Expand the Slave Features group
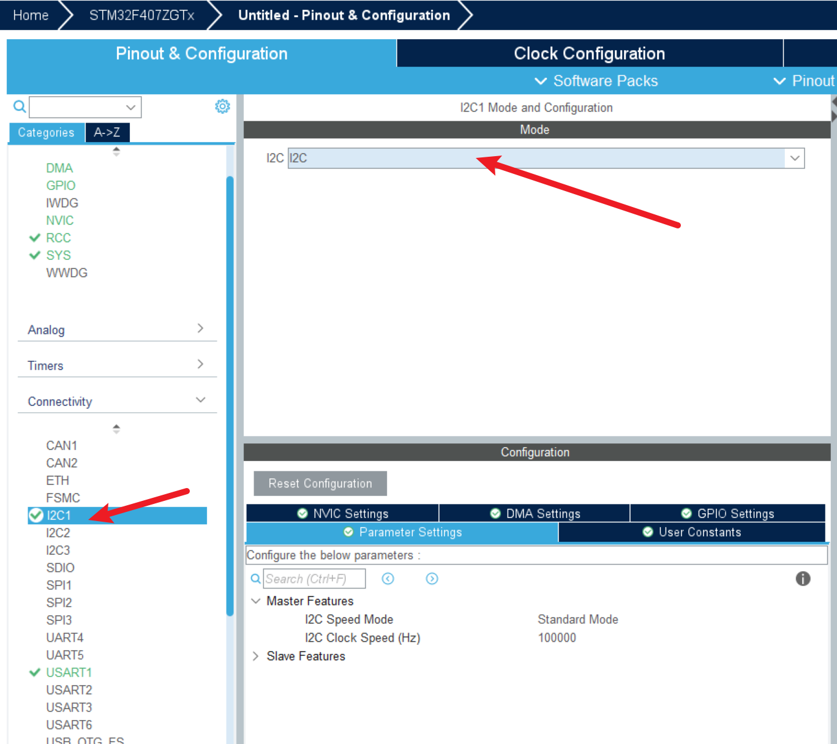Image resolution: width=837 pixels, height=744 pixels. [x=256, y=656]
